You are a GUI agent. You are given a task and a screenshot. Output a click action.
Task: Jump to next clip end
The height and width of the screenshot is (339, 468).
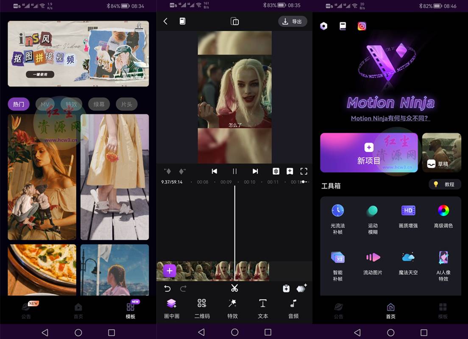point(255,171)
